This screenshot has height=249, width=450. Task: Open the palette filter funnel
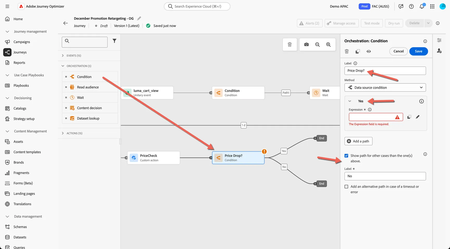click(114, 41)
